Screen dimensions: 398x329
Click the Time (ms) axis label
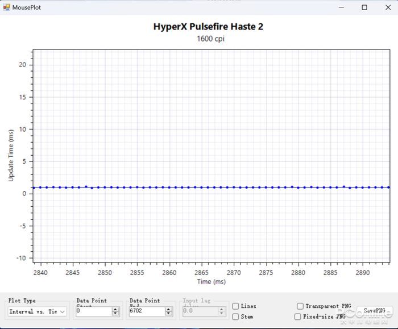pos(212,282)
